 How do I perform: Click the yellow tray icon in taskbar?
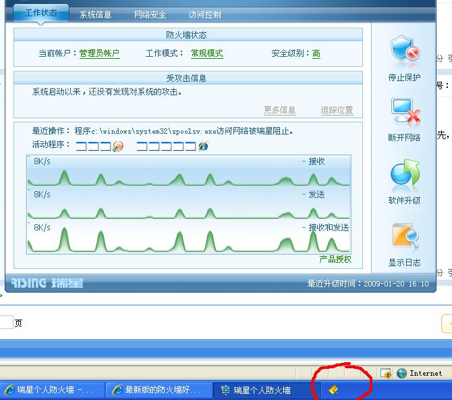click(x=333, y=390)
